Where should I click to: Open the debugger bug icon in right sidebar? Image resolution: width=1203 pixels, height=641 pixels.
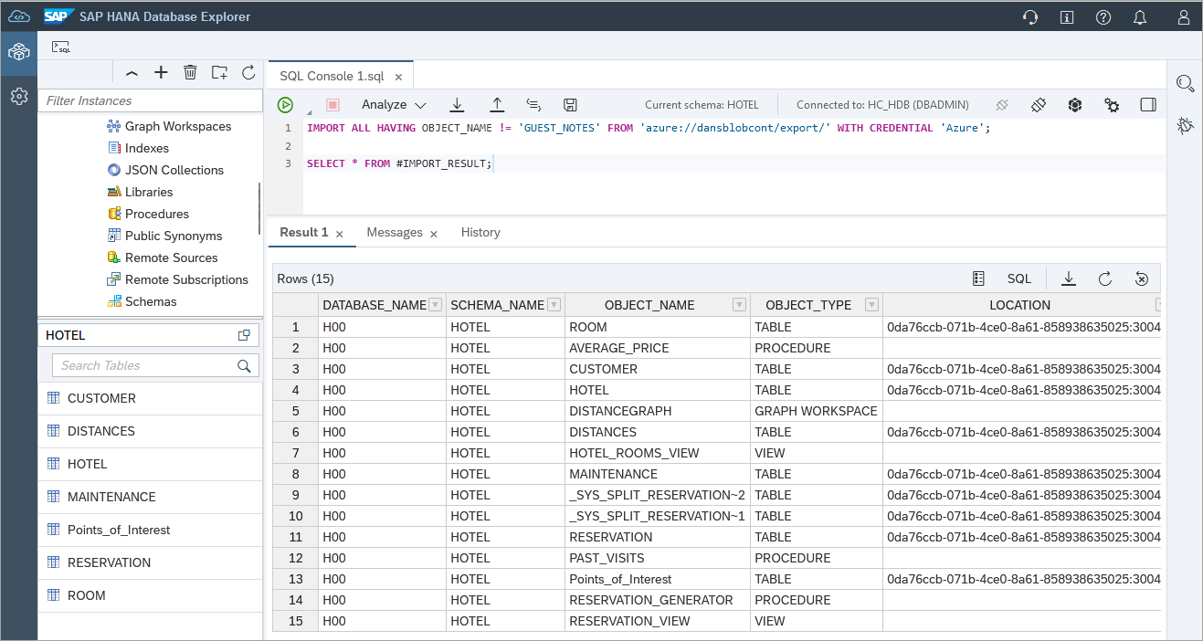coord(1186,126)
